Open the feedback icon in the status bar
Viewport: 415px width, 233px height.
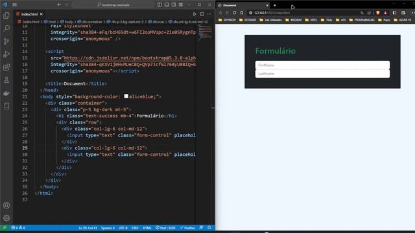click(x=202, y=228)
